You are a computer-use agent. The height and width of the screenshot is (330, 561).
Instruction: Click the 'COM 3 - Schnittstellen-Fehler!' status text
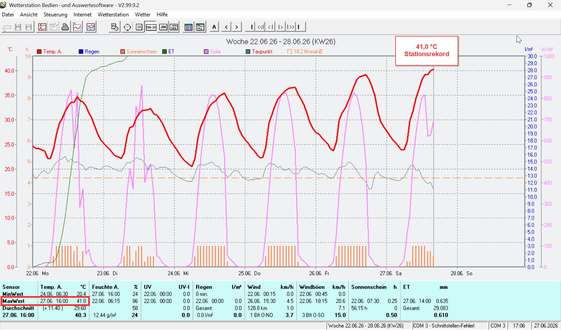click(x=444, y=326)
